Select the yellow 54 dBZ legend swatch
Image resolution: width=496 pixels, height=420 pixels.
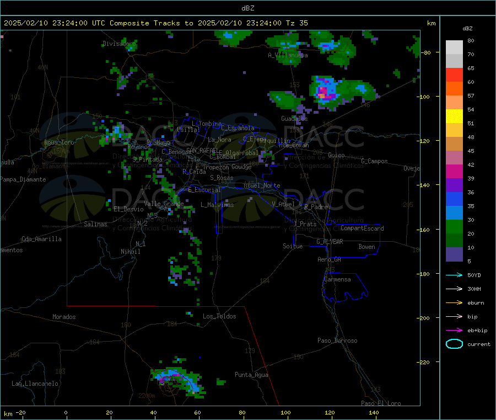pos(454,116)
